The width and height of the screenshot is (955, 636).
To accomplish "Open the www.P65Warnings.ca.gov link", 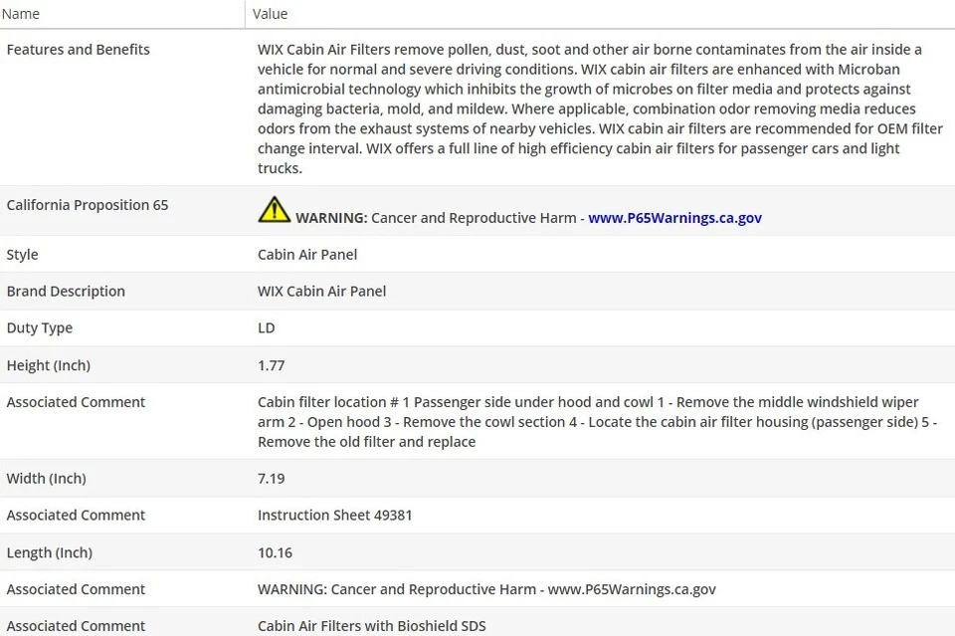I will point(674,218).
